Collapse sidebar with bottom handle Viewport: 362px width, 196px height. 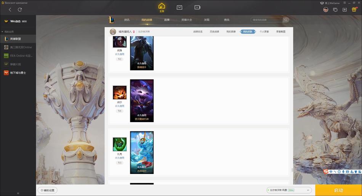(x=18, y=193)
